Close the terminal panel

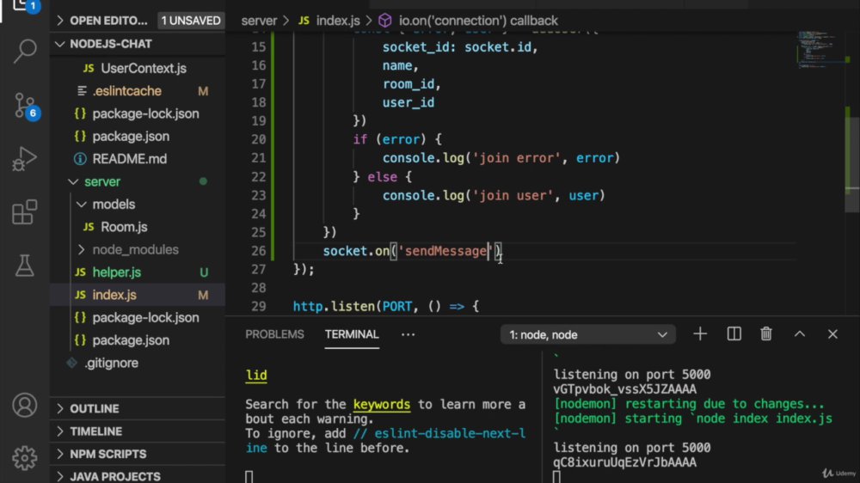(832, 333)
